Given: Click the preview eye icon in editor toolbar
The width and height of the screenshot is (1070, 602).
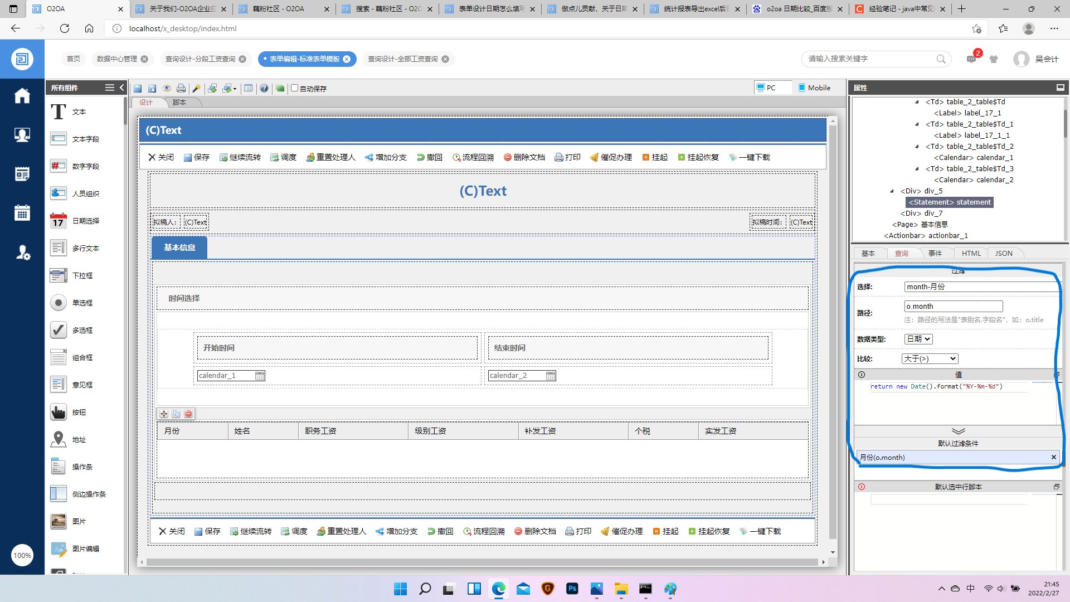Looking at the screenshot, I should 167,88.
